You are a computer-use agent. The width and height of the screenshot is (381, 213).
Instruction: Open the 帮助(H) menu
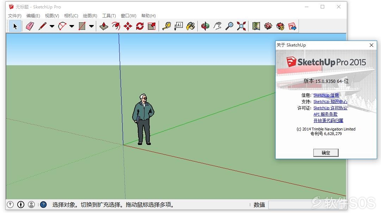148,16
